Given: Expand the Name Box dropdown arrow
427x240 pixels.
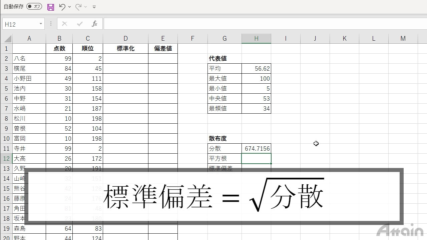Looking at the screenshot, I should click(x=41, y=24).
